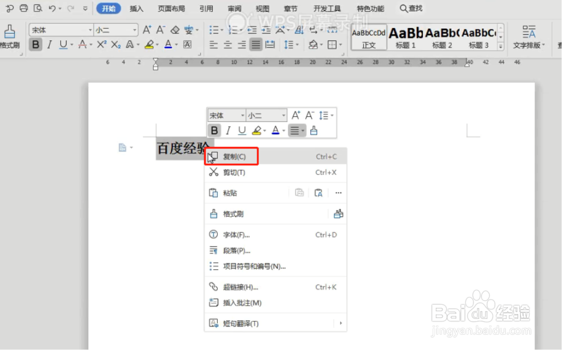Decrease font size in the ribbon

pos(160,30)
